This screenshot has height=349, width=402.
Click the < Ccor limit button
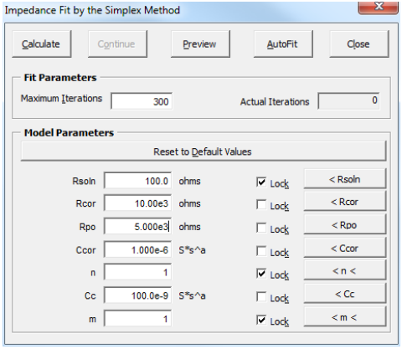pyautogui.click(x=345, y=248)
